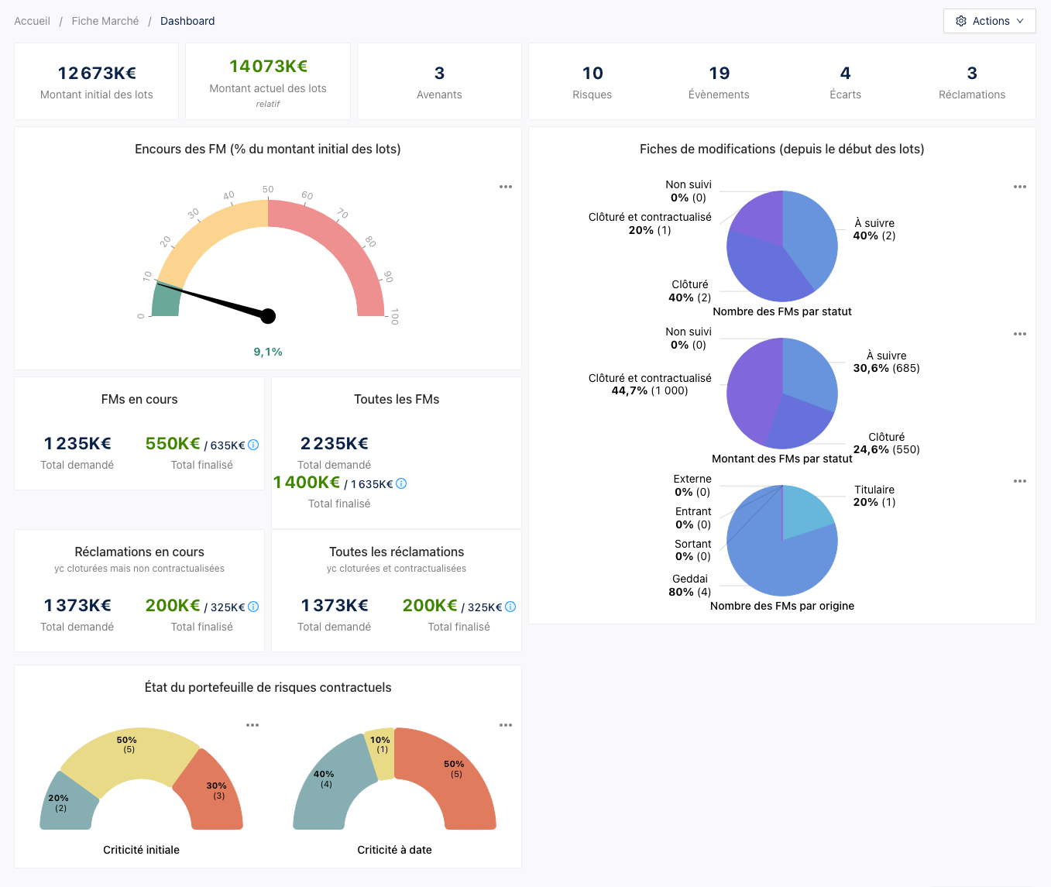Select the Risques counter showing 10

(592, 81)
